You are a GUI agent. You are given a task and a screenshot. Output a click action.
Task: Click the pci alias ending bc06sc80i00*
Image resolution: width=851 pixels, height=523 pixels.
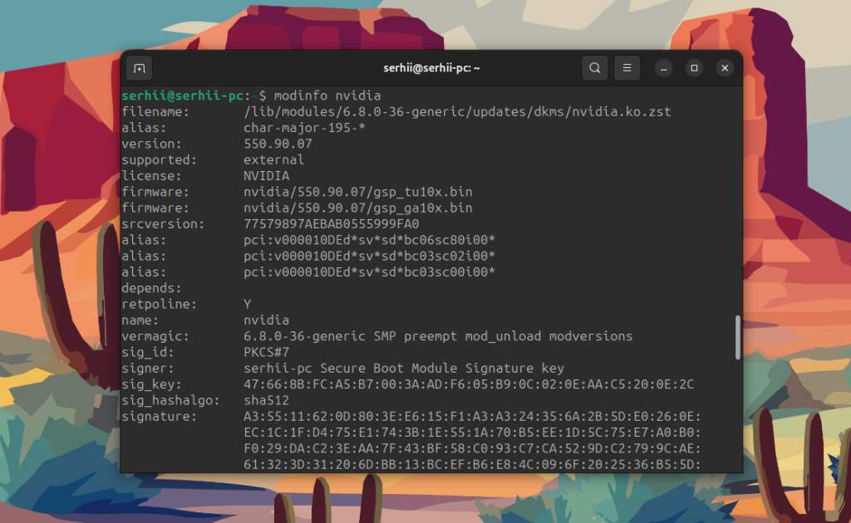369,240
